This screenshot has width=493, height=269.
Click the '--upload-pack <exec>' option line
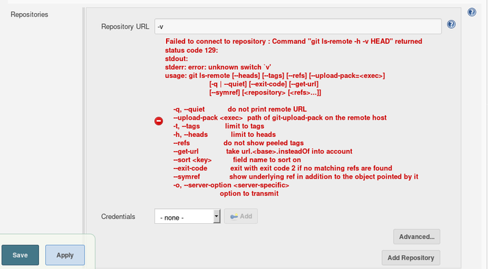click(280, 118)
